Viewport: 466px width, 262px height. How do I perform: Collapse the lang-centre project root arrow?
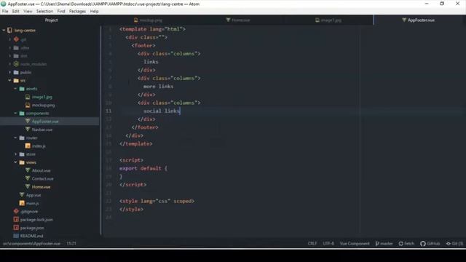[x=4, y=31]
